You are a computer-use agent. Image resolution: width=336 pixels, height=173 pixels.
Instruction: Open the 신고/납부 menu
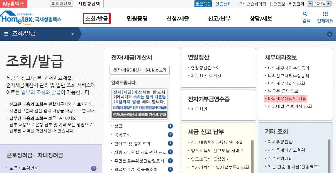[x=219, y=19]
